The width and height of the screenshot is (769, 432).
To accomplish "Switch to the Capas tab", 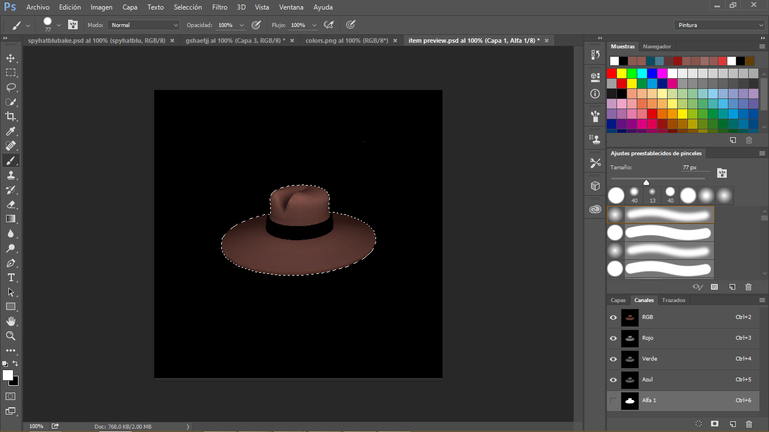I will (618, 300).
